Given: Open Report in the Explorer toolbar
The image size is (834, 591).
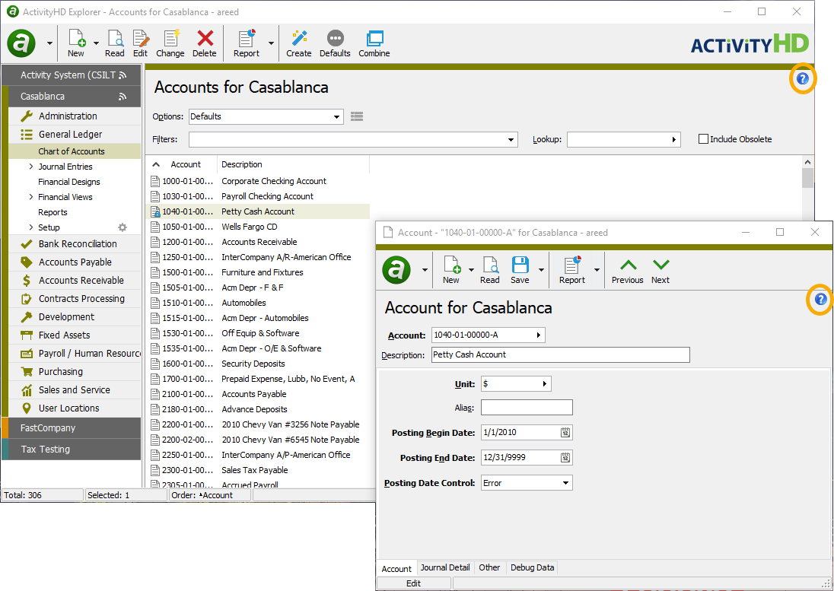Looking at the screenshot, I should pyautogui.click(x=247, y=43).
